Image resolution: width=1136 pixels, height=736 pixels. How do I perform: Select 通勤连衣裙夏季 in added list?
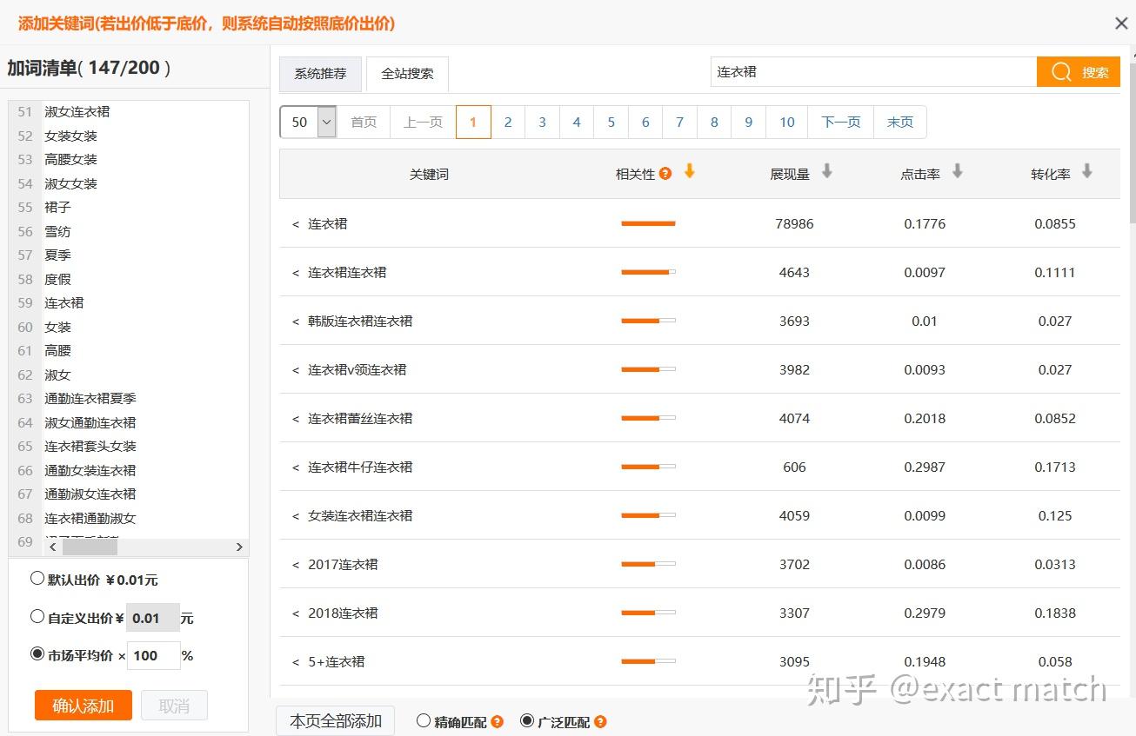coord(90,399)
